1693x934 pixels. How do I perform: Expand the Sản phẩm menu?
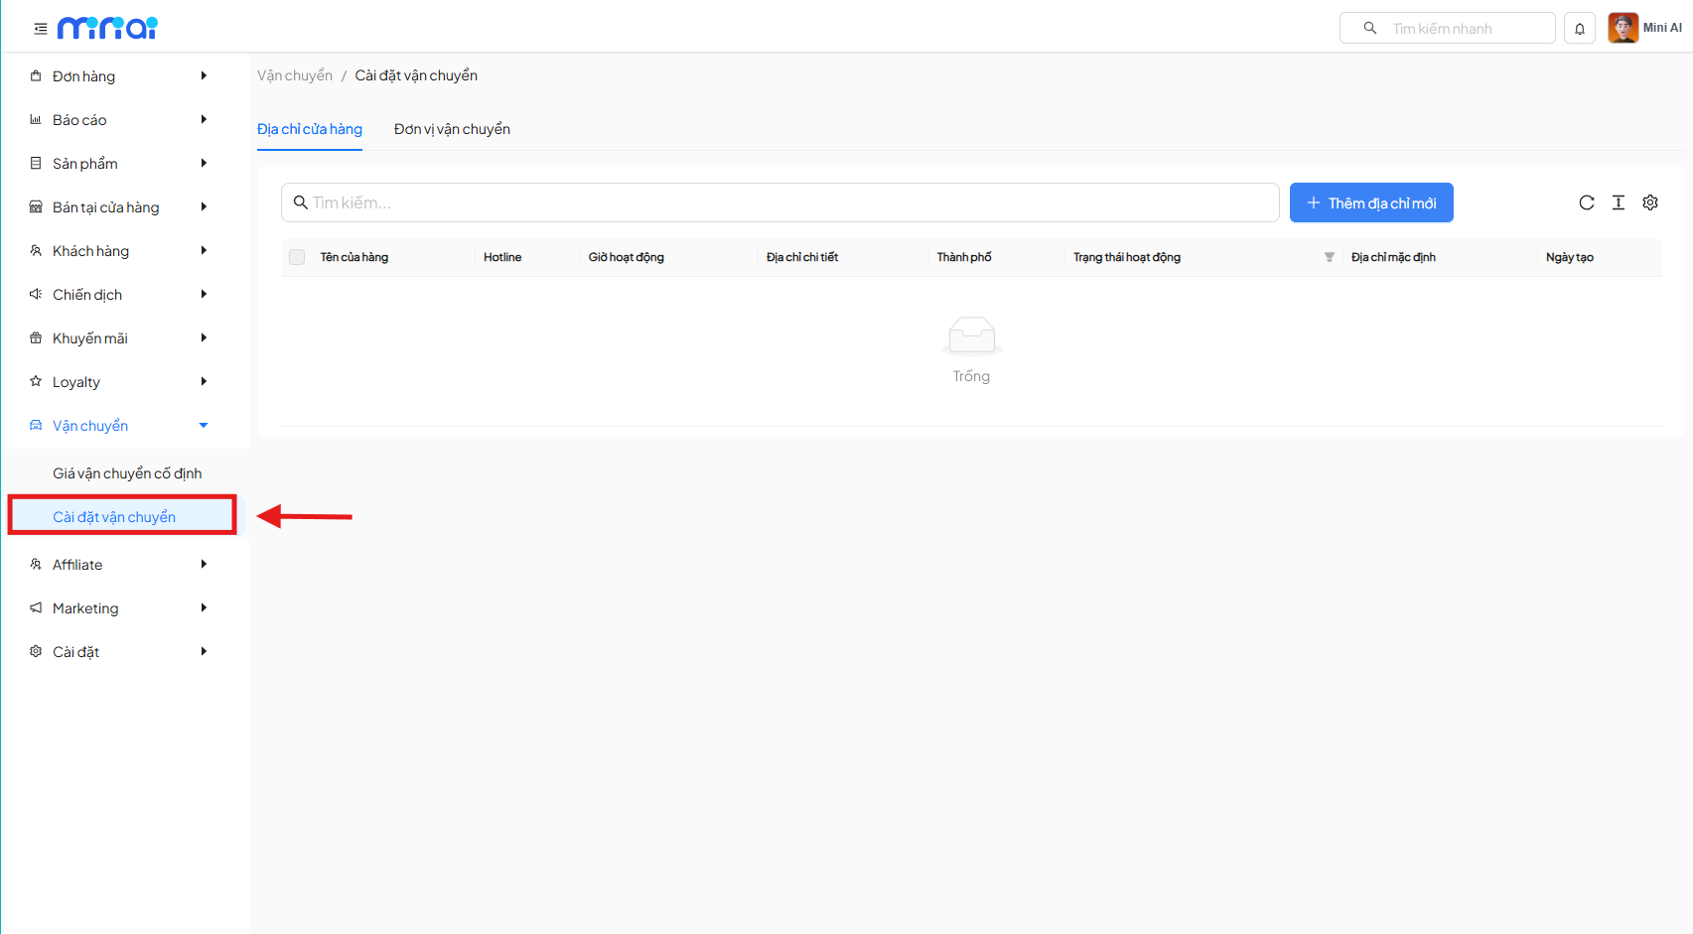tap(119, 164)
